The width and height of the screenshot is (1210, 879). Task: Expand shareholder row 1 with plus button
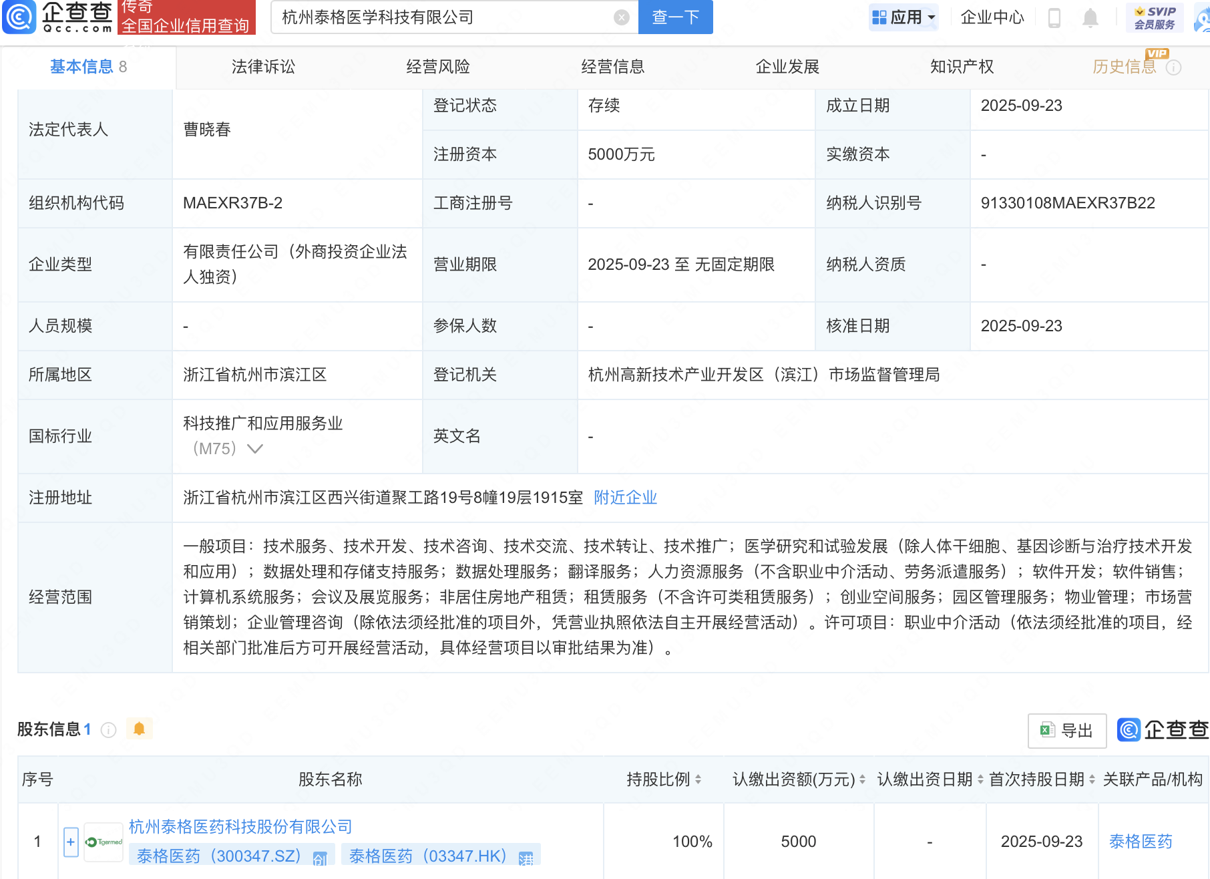pyautogui.click(x=71, y=842)
